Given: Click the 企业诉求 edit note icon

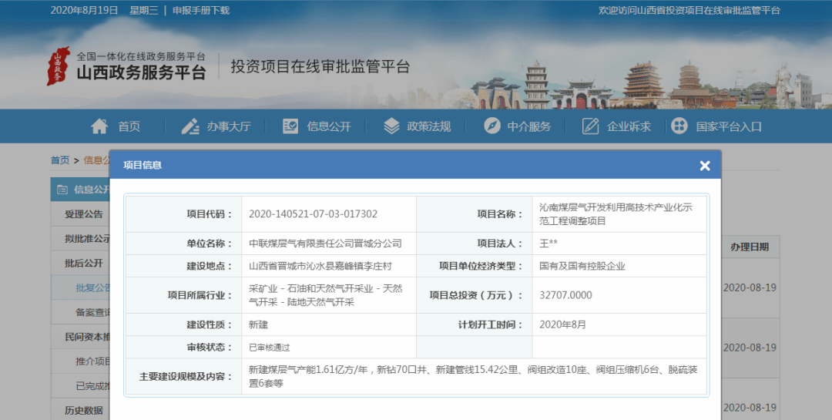Looking at the screenshot, I should (x=590, y=126).
